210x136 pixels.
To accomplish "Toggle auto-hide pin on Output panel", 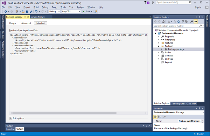I will click(146, 126).
